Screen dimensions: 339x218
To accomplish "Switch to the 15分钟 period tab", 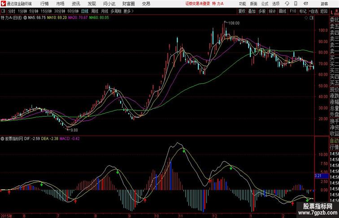I will [x=46, y=11].
